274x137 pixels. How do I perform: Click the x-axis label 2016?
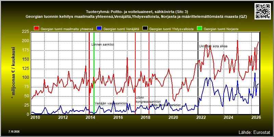118,117
